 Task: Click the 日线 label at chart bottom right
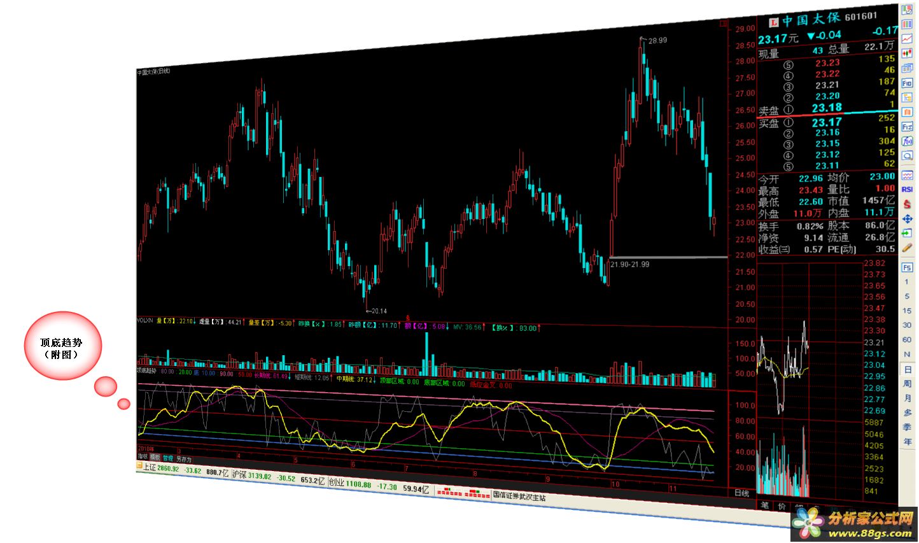coord(742,493)
